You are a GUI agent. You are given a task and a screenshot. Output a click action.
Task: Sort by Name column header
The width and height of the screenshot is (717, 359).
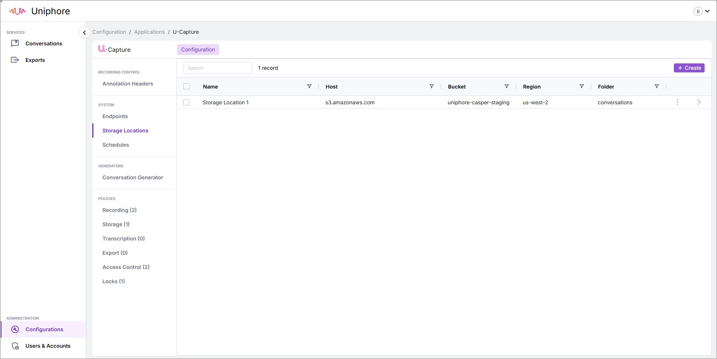tap(210, 87)
